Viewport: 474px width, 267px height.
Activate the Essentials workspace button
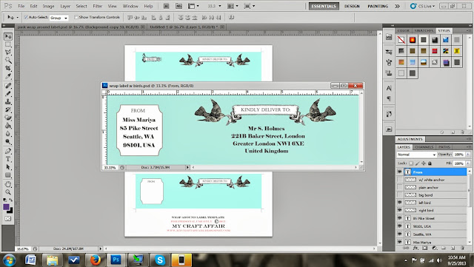[x=324, y=6]
